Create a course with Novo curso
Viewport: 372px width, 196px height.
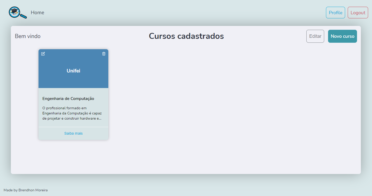[x=342, y=36]
